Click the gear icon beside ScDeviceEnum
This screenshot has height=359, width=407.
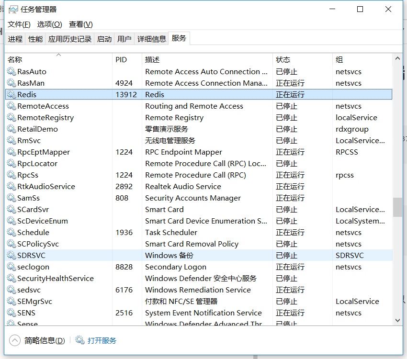pos(11,221)
